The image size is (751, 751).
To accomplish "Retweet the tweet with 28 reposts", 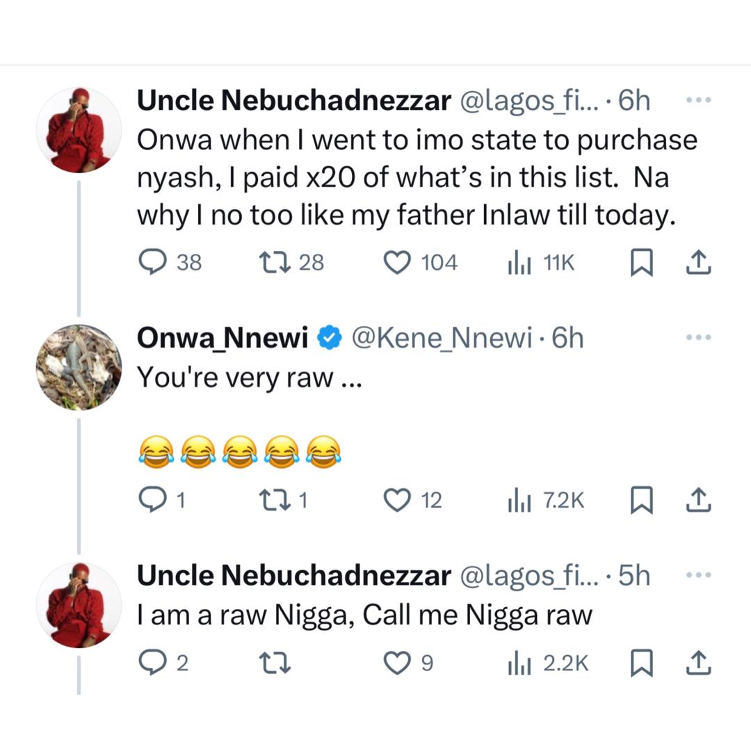I will (x=270, y=262).
